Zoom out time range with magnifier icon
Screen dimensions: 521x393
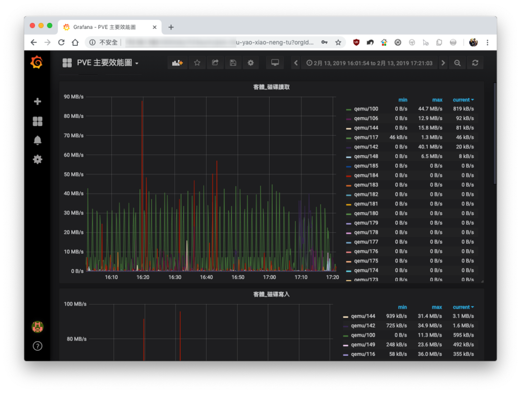pos(457,63)
